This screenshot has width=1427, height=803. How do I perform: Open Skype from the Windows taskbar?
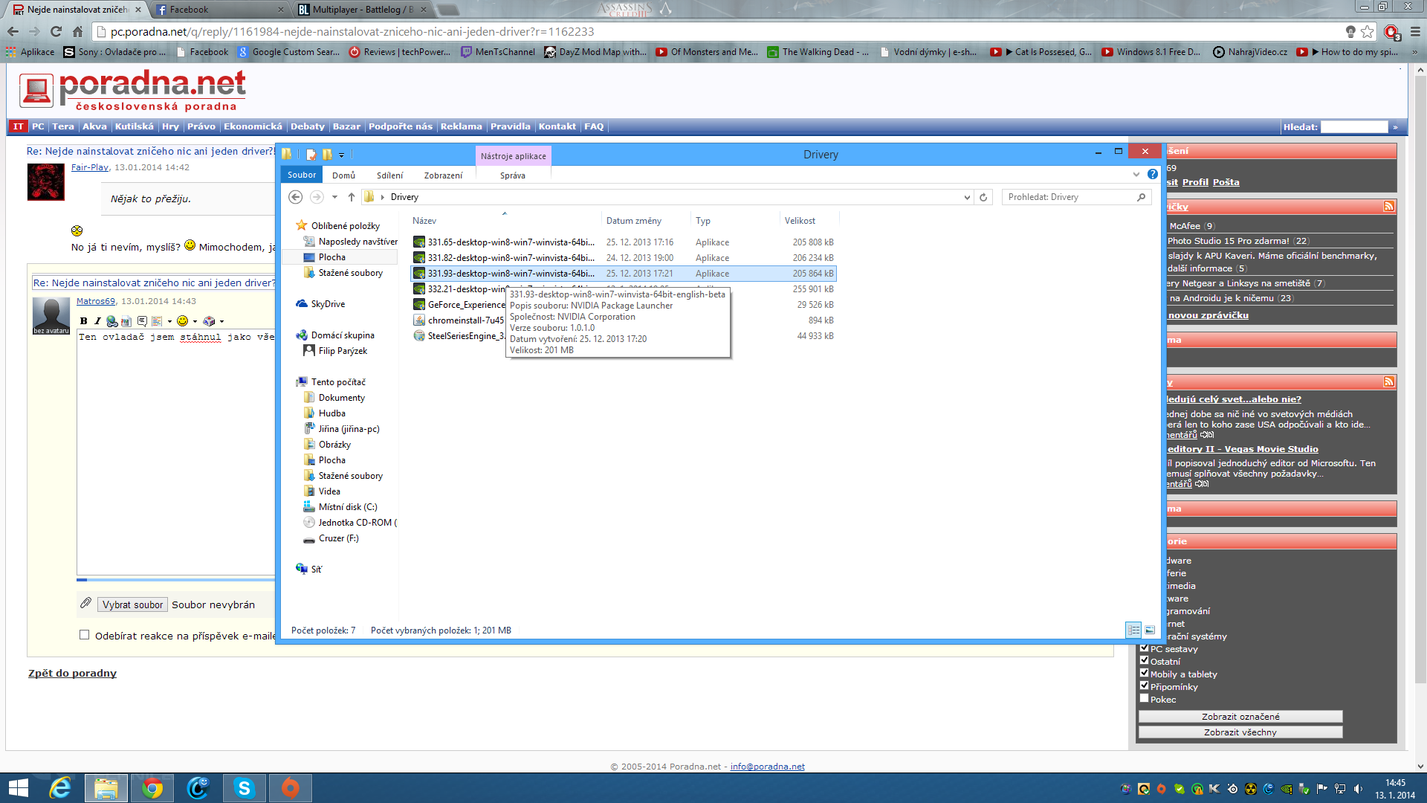click(x=244, y=787)
